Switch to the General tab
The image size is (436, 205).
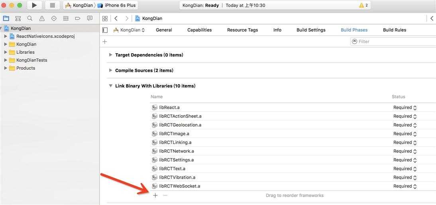[x=164, y=30]
